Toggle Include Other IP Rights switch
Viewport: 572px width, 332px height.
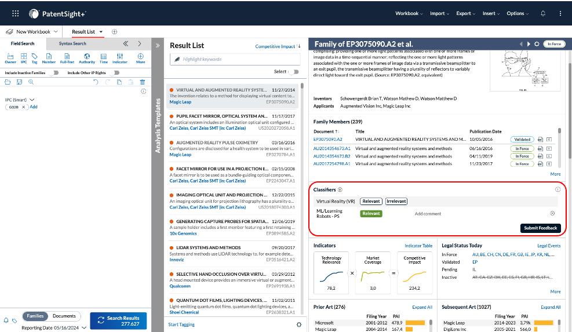115,72
